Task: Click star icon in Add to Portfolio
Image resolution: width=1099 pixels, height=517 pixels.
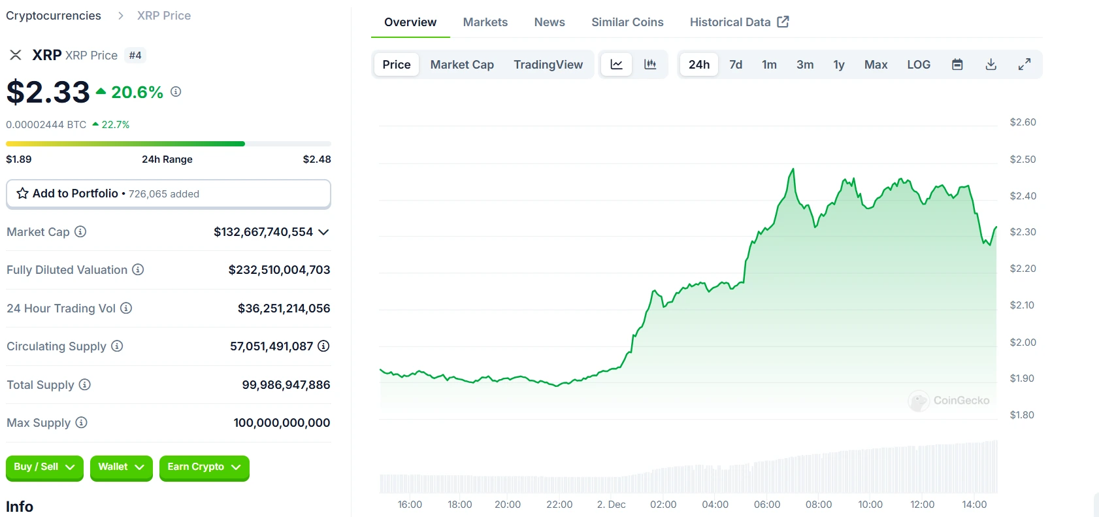Action: point(22,193)
